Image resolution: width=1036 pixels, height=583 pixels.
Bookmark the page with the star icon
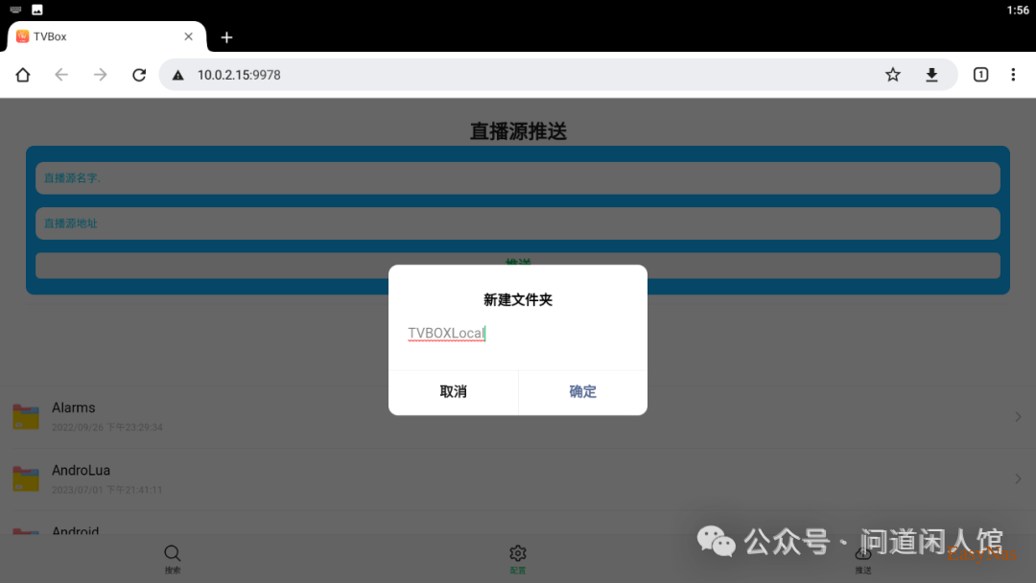pyautogui.click(x=893, y=75)
